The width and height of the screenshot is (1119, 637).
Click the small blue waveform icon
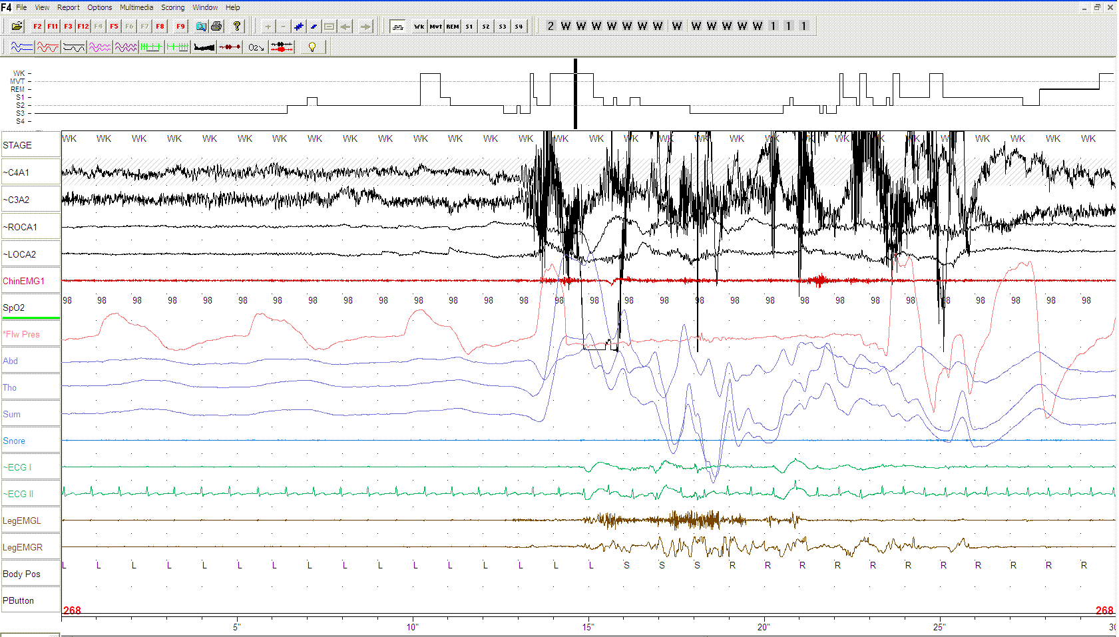(314, 26)
